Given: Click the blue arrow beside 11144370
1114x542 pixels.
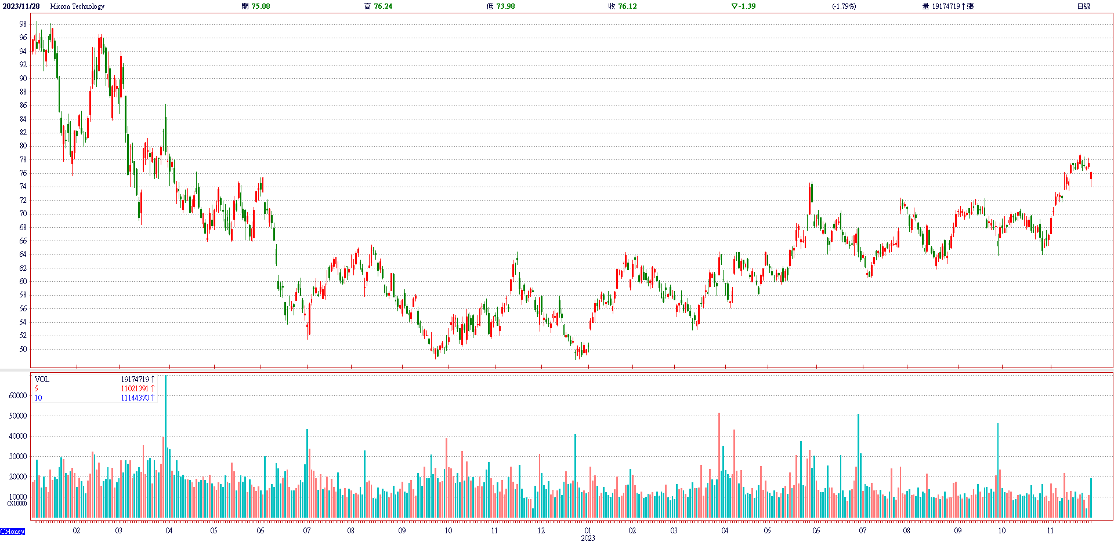Looking at the screenshot, I should (153, 398).
